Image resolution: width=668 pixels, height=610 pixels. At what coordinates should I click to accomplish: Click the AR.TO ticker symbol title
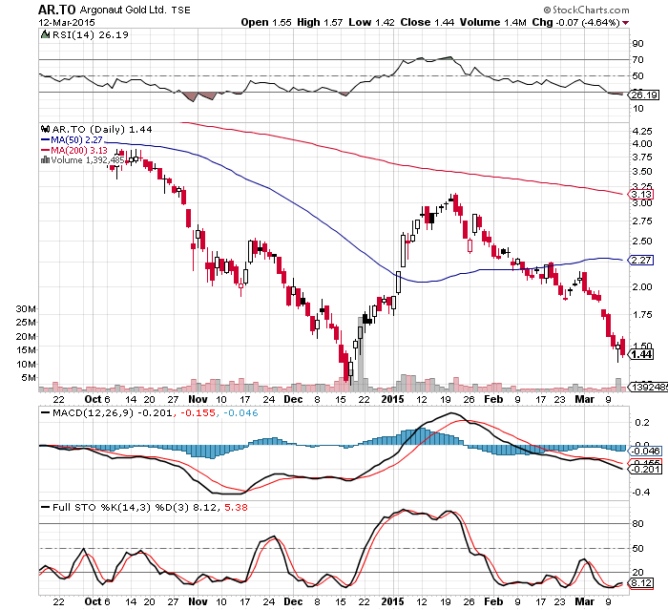(x=57, y=10)
